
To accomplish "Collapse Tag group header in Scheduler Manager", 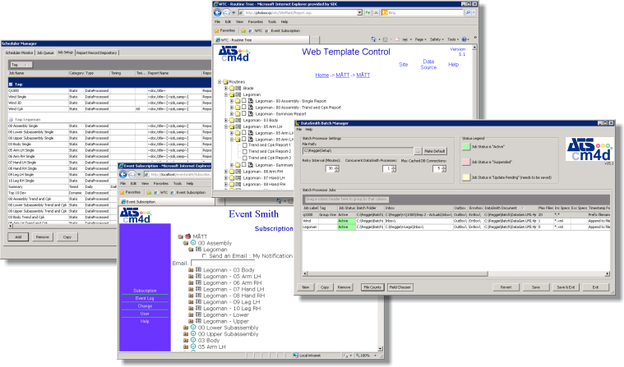I will coord(11,85).
